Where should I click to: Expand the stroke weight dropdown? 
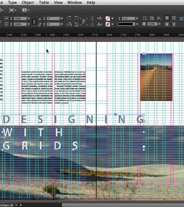pos(137,18)
